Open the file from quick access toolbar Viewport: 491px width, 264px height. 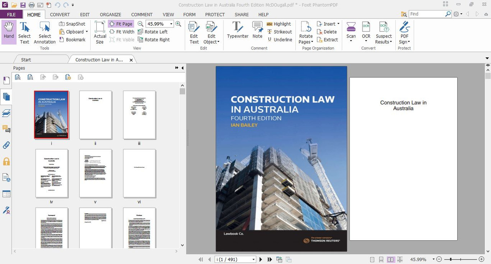click(14, 5)
